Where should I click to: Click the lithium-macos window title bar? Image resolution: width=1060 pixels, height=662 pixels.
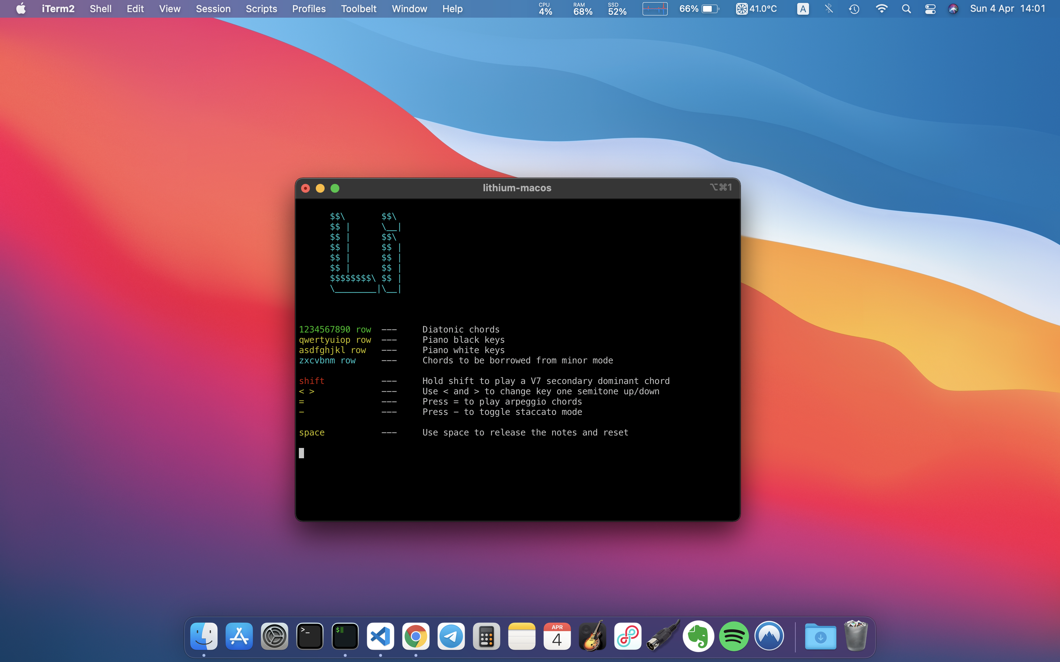click(x=517, y=188)
